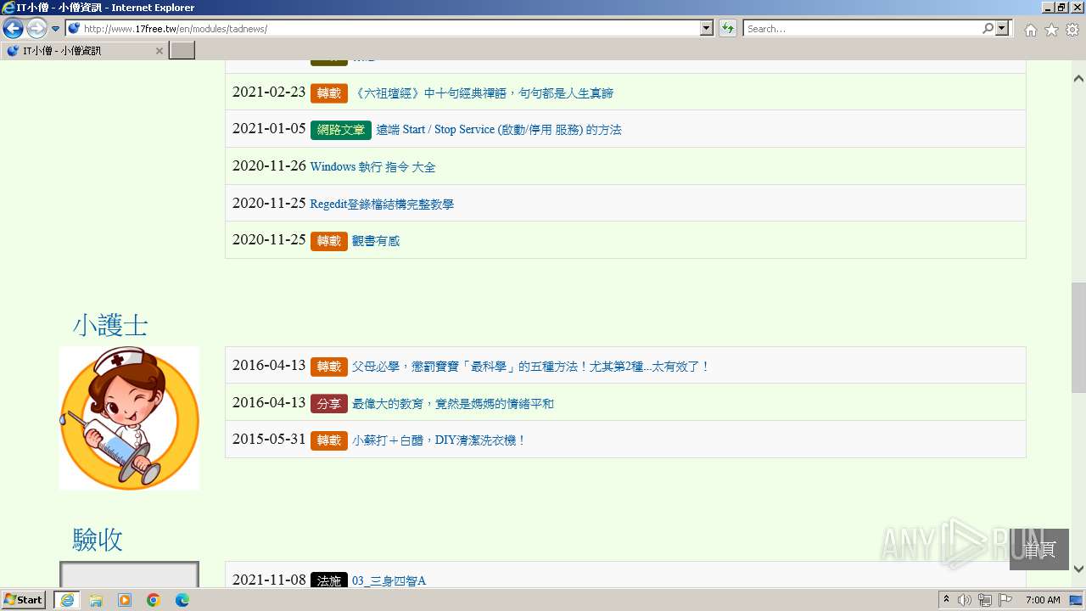Open the 小護士 category heading
The height and width of the screenshot is (611, 1086).
tap(110, 325)
